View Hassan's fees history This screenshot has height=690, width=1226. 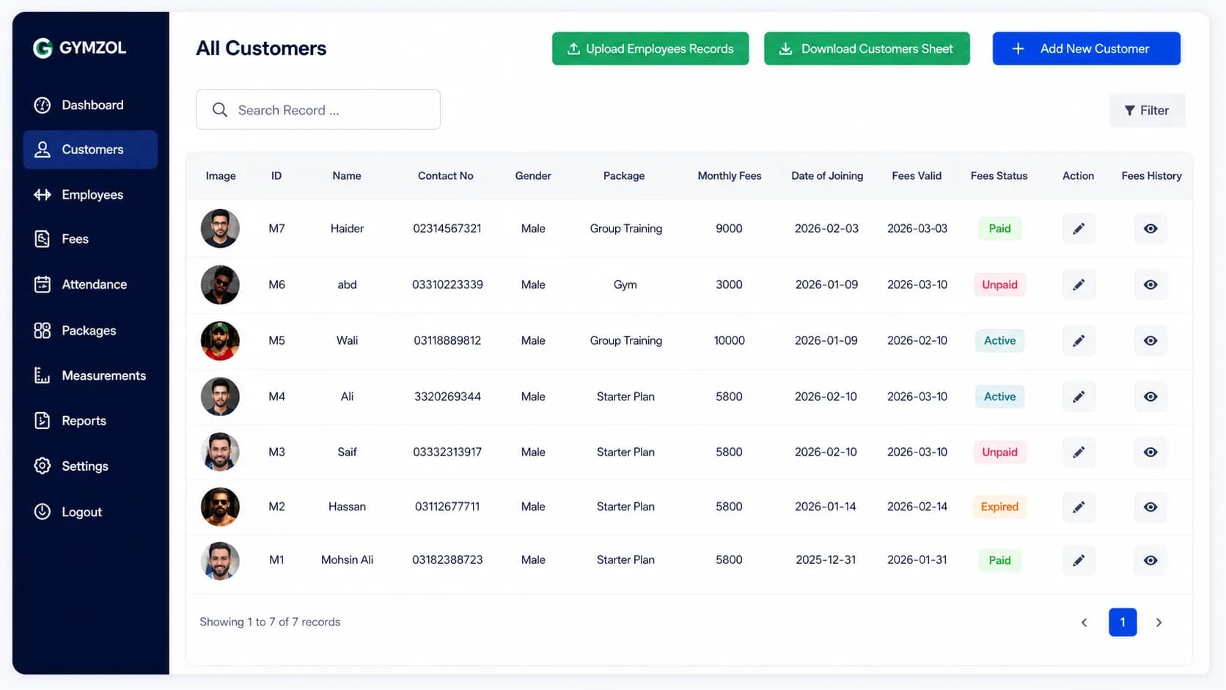tap(1150, 507)
